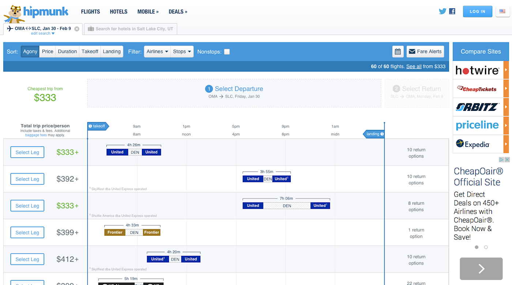The image size is (512, 285).
Task: Open the calendar view icon
Action: click(398, 51)
